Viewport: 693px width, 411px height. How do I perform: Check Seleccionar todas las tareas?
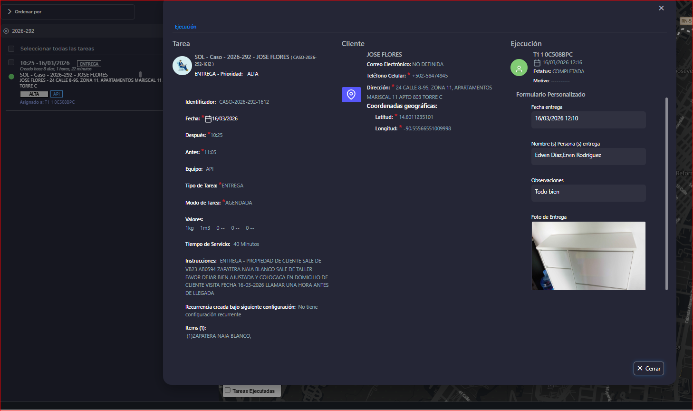[x=11, y=49]
